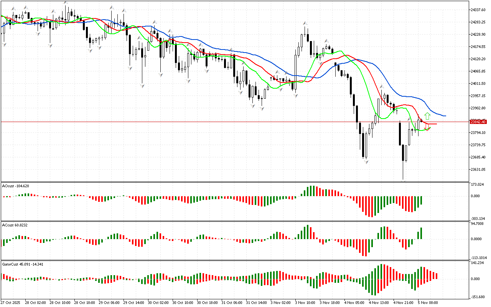Select the up fractal above the 3 Nov peak

coord(305,23)
